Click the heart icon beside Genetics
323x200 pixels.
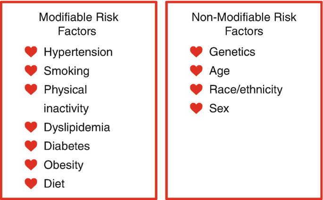196,52
